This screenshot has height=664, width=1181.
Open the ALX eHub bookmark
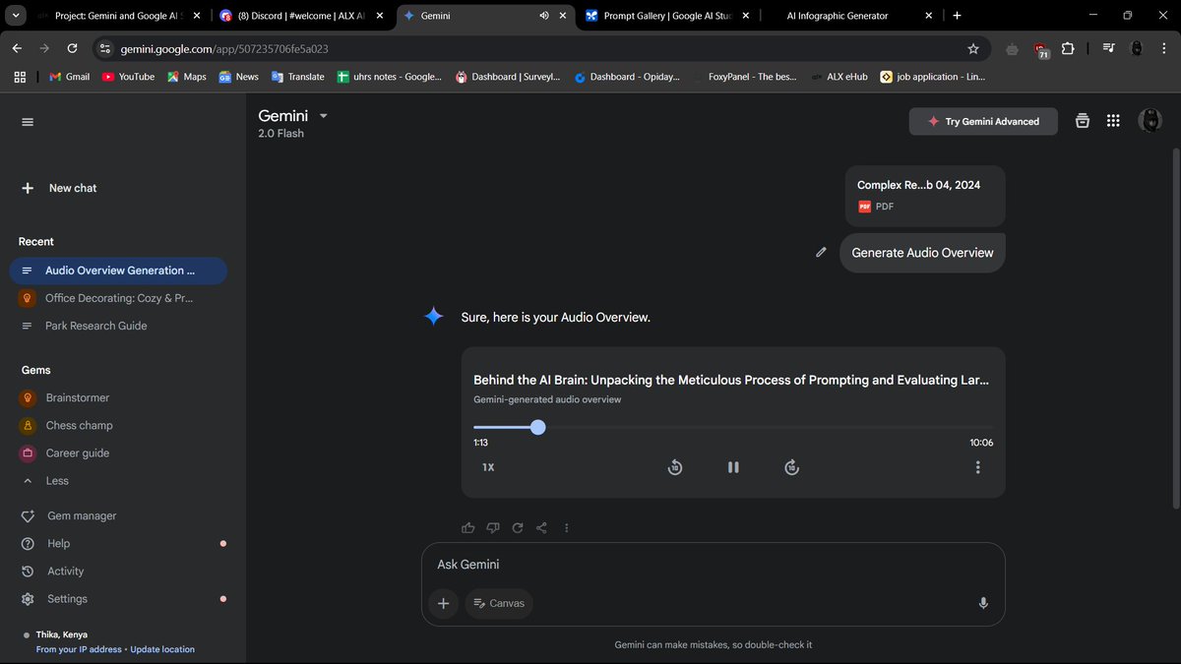tap(839, 77)
